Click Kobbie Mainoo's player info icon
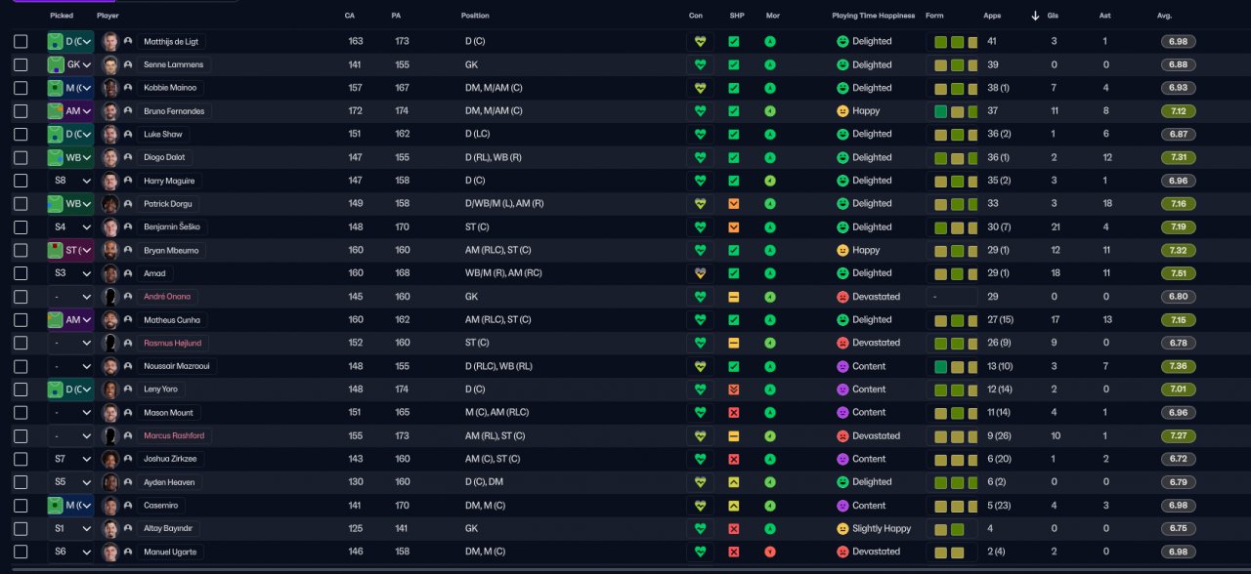1251x574 pixels. (x=128, y=88)
